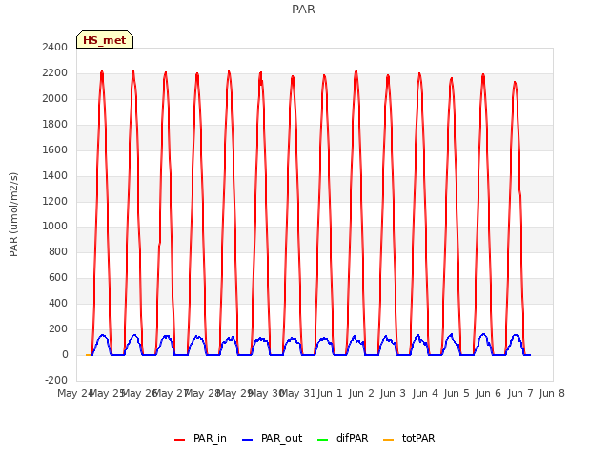Click the 1800 y-axis tick label
The width and height of the screenshot is (610, 457).
click(x=55, y=124)
